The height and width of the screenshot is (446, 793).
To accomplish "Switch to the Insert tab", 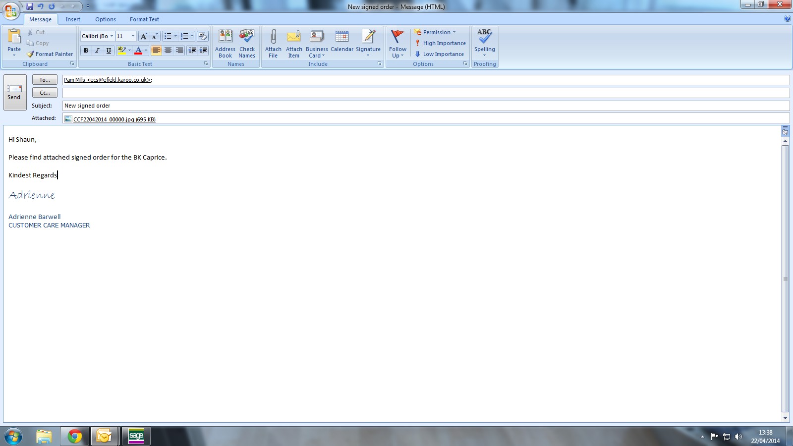I will pos(73,19).
